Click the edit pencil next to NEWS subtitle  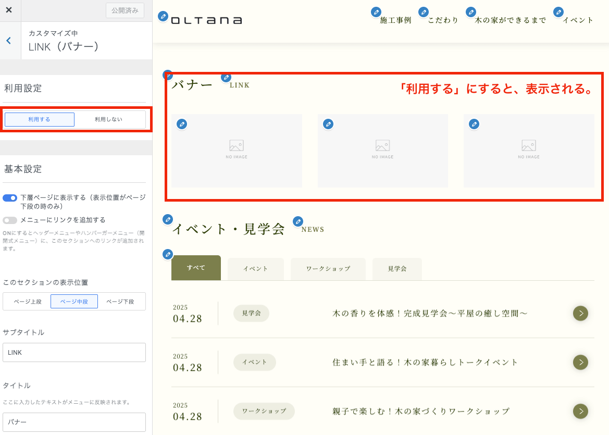297,221
